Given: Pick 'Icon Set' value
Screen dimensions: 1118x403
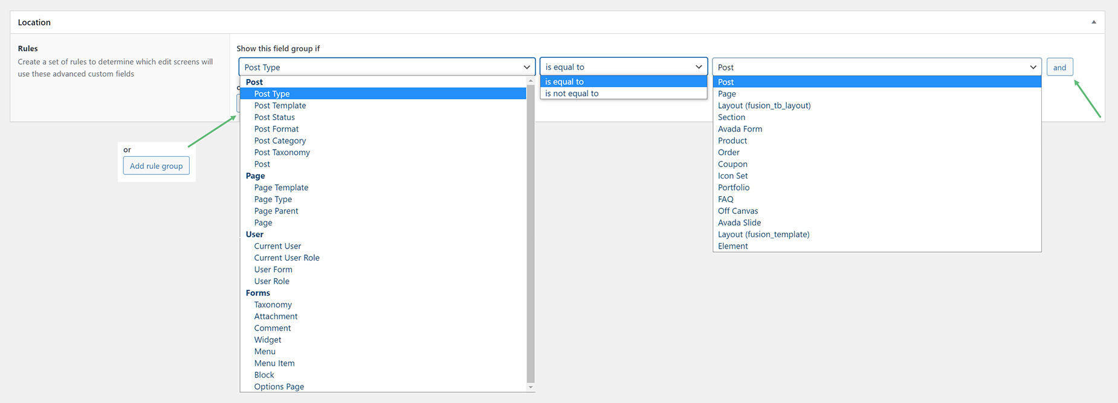Looking at the screenshot, I should 877,176.
